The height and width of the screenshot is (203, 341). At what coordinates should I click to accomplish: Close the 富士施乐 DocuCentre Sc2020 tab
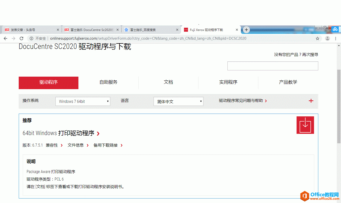click(x=118, y=30)
